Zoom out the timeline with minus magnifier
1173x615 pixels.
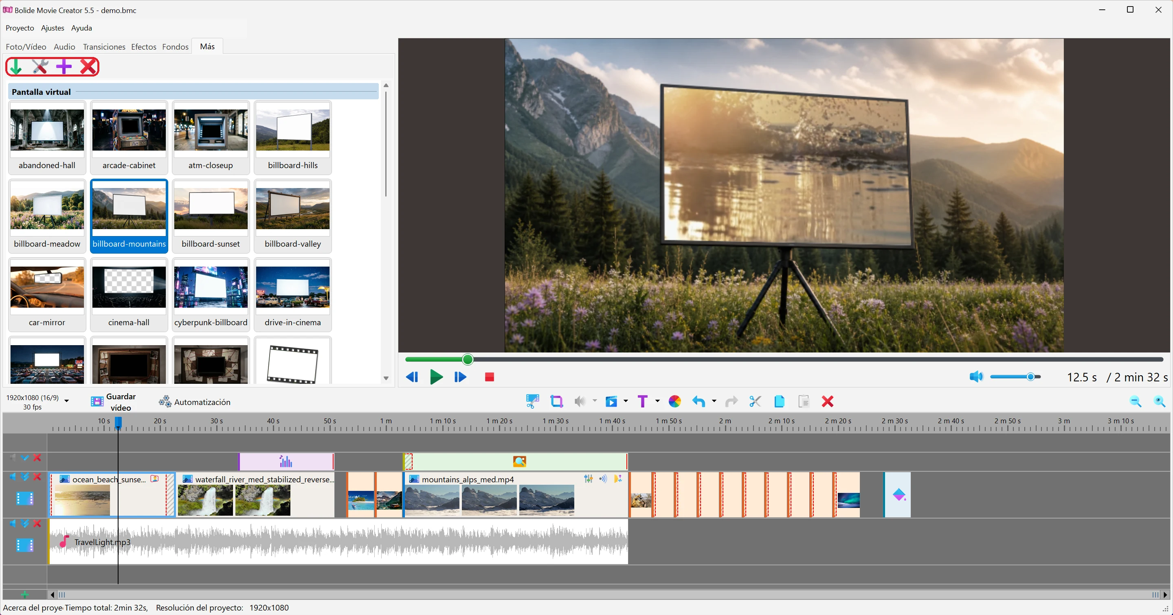(1135, 401)
